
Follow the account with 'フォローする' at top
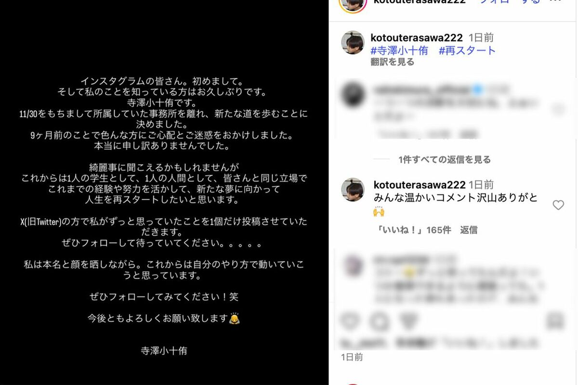click(x=510, y=2)
